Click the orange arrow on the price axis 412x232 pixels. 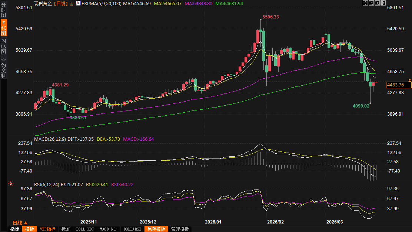tap(409, 80)
